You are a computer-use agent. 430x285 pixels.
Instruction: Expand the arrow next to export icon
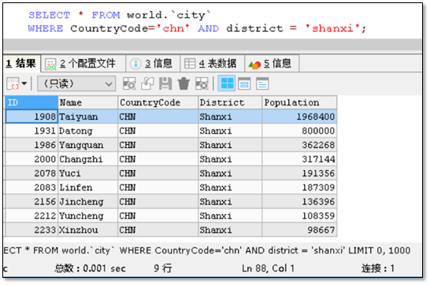(24, 83)
